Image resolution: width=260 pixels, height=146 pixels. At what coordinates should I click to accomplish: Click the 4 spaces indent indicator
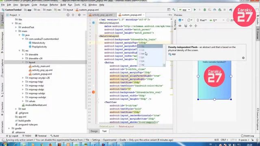(x=244, y=140)
